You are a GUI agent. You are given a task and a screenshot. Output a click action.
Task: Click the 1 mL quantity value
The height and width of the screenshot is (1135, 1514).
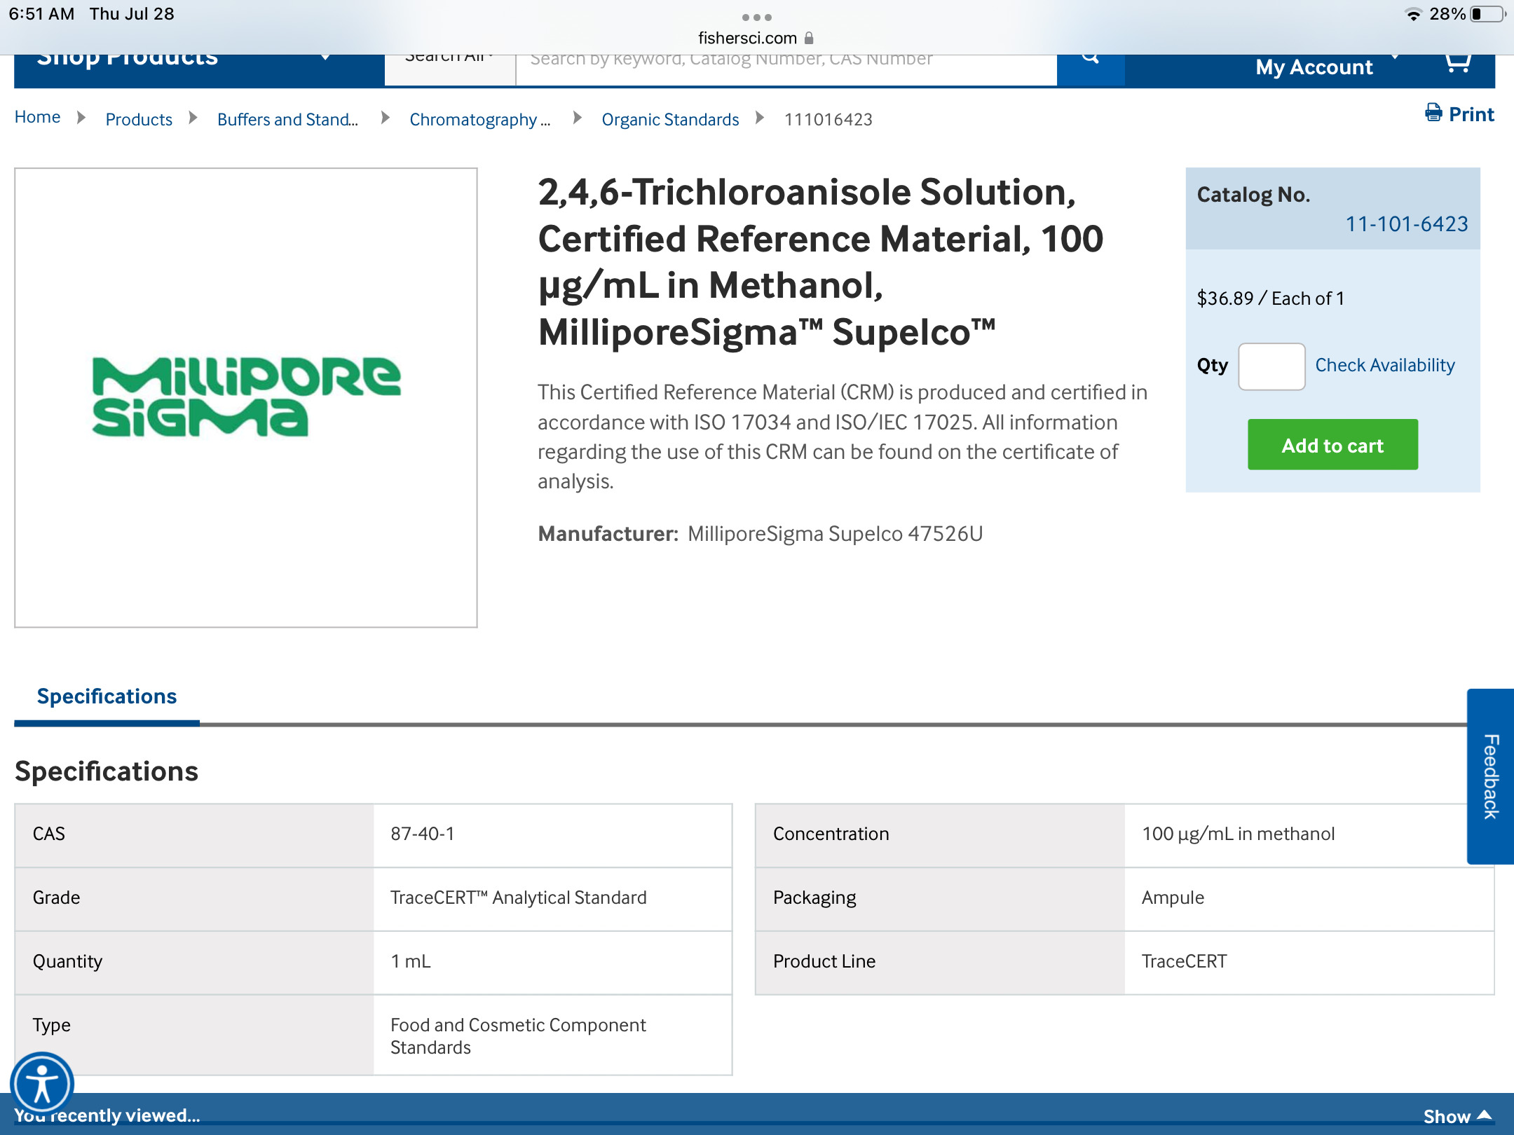[411, 961]
